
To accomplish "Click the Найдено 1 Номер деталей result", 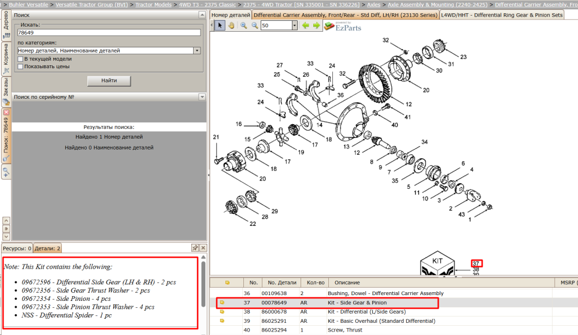I will [109, 137].
